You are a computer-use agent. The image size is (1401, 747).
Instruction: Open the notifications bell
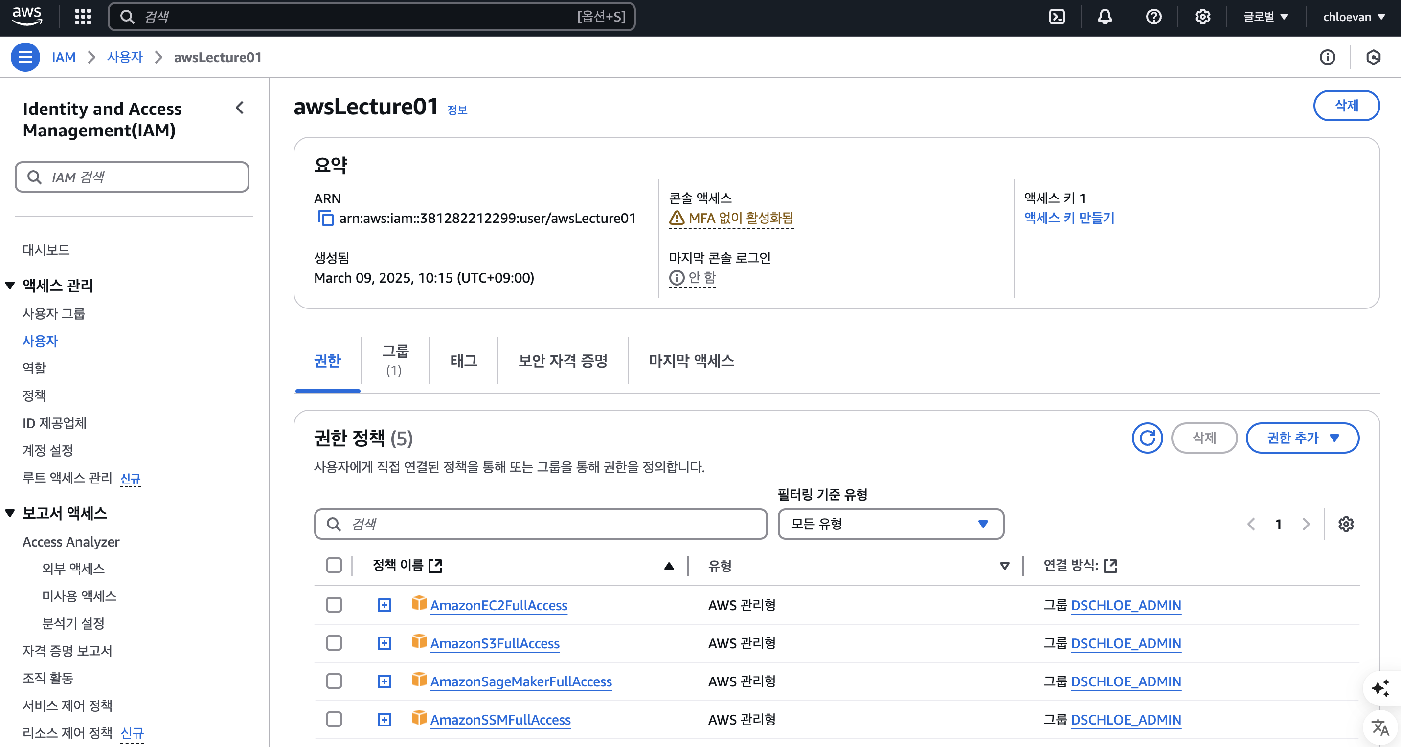click(1105, 17)
